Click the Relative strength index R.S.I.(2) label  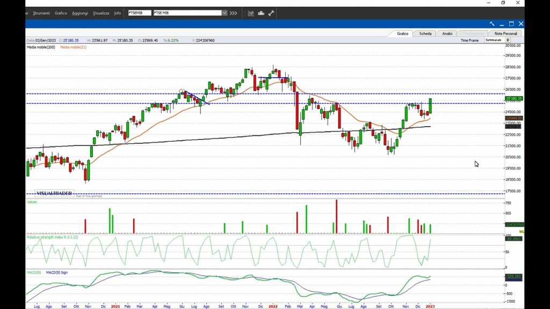tap(53, 237)
